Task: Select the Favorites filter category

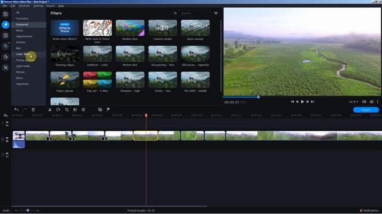Action: click(22, 18)
